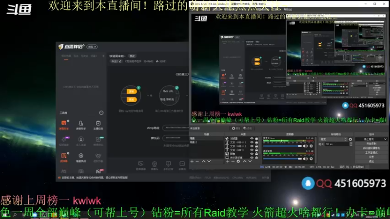This screenshot has height=219, width=390.
Task: Switch to the fourth scene tab in Douyu
Action: click(x=94, y=56)
